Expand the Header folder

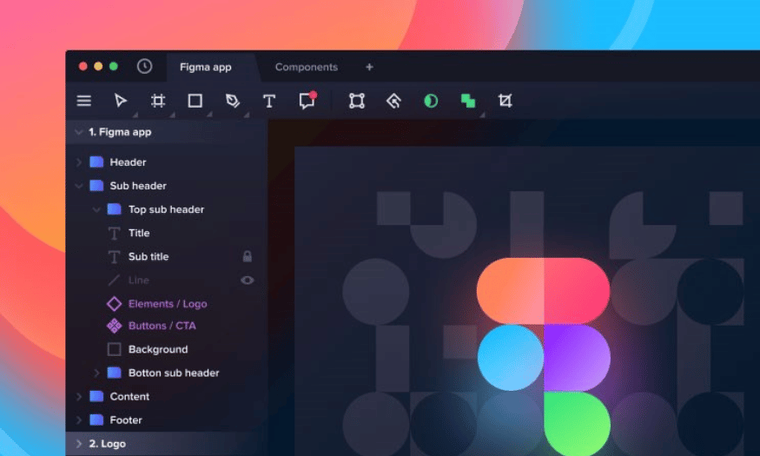coord(79,162)
